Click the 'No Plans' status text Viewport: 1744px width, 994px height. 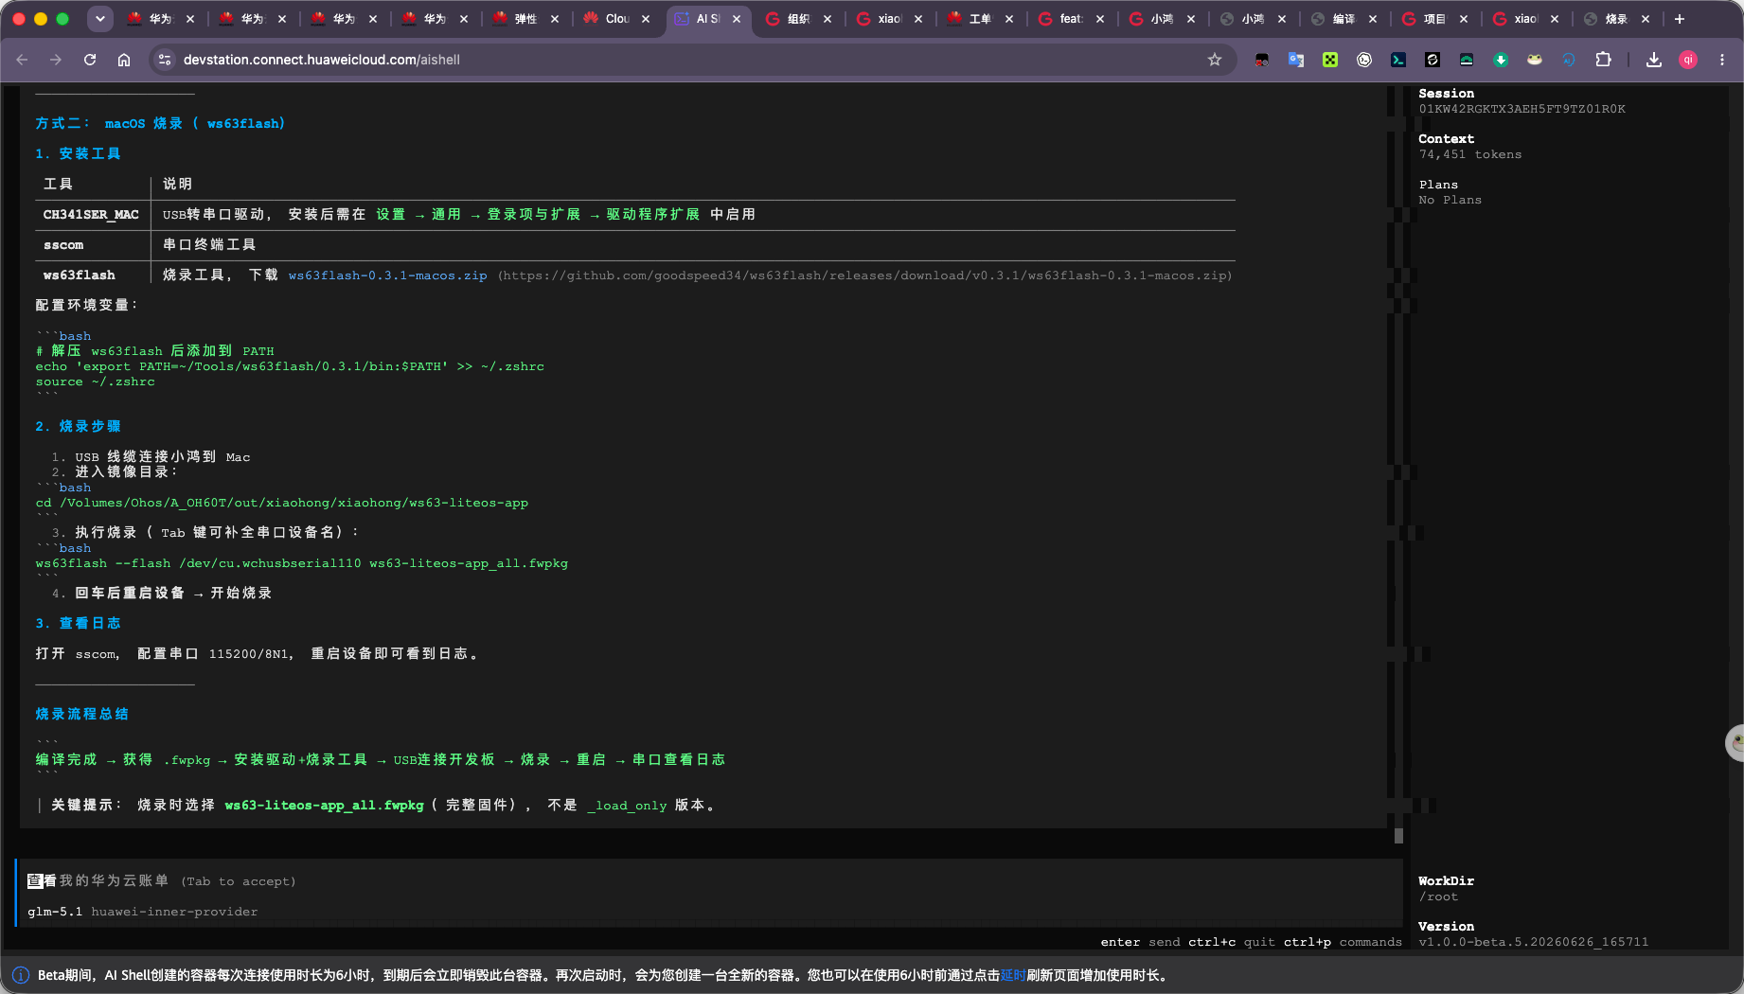[1450, 200]
